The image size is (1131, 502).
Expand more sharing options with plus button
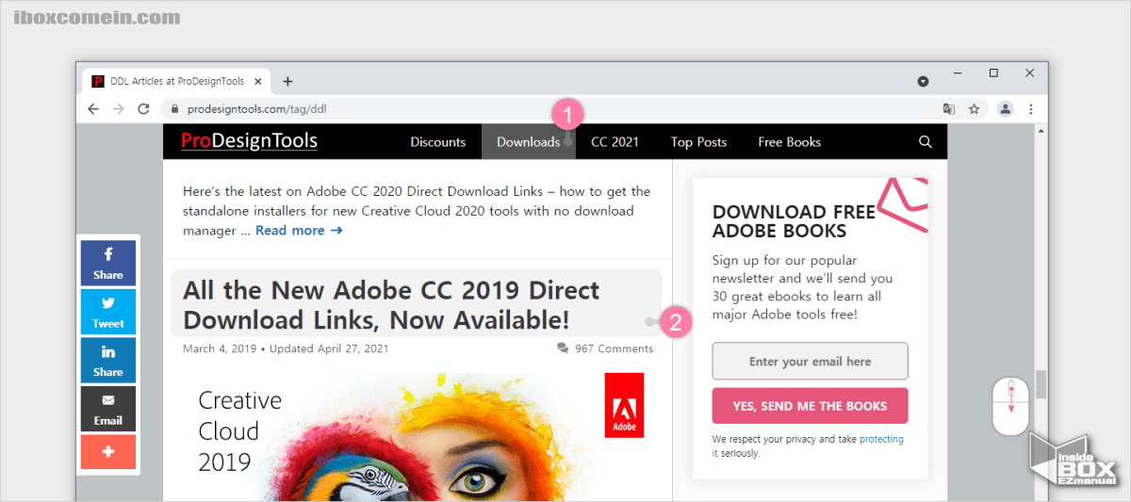click(107, 452)
